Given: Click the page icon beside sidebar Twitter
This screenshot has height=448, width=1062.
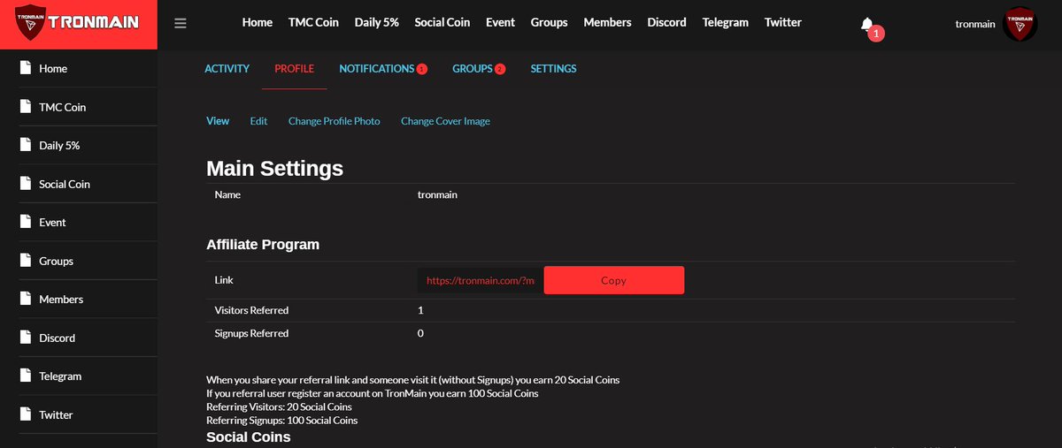Looking at the screenshot, I should [x=26, y=414].
